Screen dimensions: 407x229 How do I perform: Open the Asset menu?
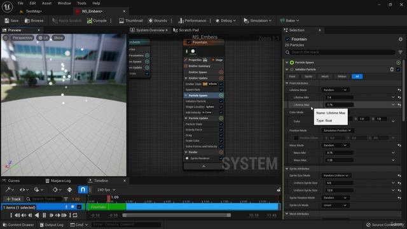[x=46, y=3]
